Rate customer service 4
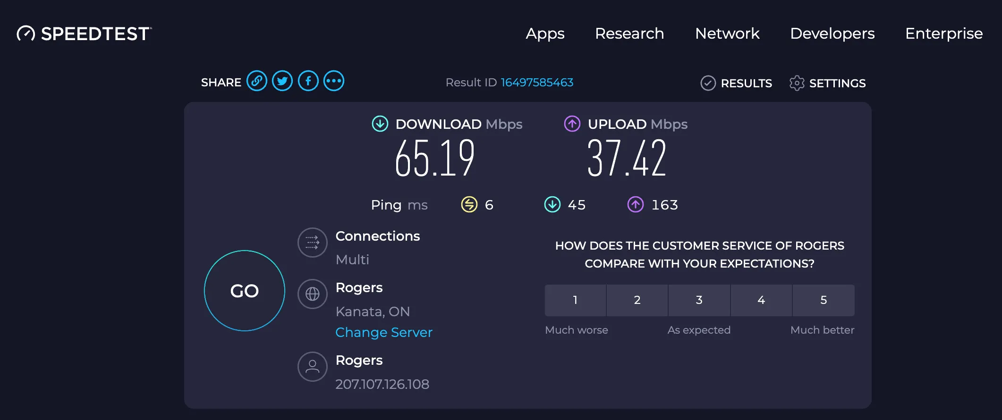1002x420 pixels. (761, 300)
